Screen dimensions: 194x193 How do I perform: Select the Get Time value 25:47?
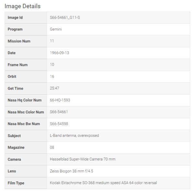click(54, 88)
